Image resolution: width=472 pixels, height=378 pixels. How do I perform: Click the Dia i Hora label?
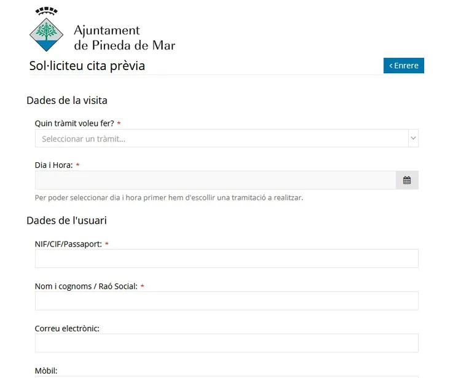54,165
